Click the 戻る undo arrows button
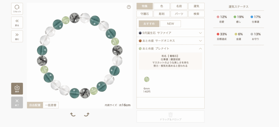 (17, 23)
